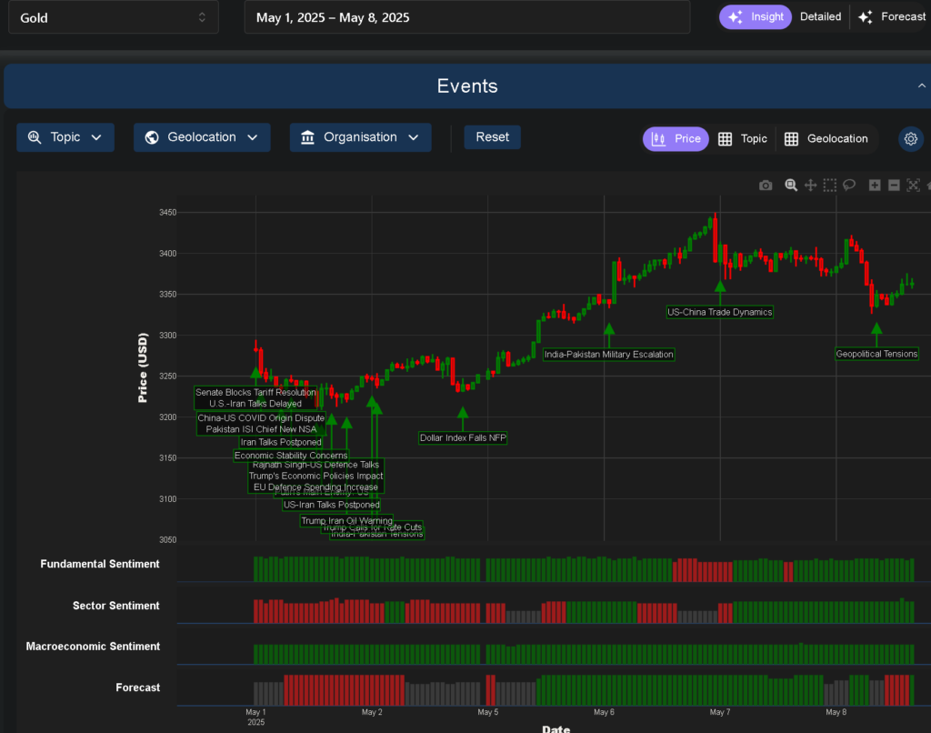Click the grid icon beside Geolocation view

pos(792,139)
